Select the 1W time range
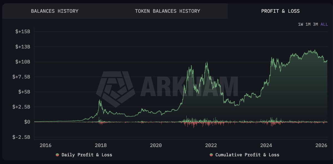Screen dimensions: 333x164 point(301,24)
